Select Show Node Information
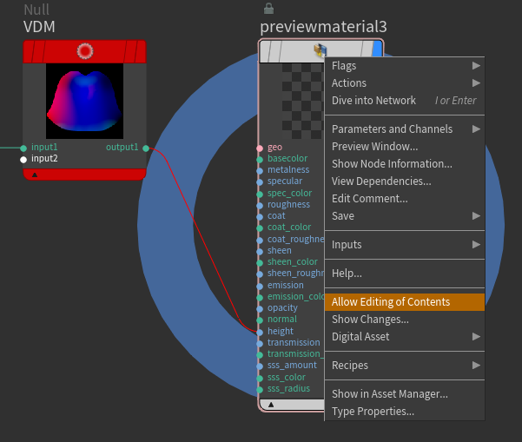522x442 pixels. [405, 163]
